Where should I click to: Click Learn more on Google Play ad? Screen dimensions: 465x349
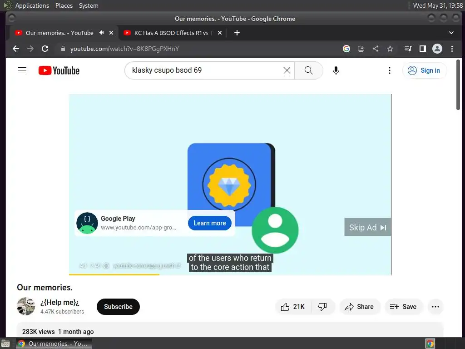point(210,223)
